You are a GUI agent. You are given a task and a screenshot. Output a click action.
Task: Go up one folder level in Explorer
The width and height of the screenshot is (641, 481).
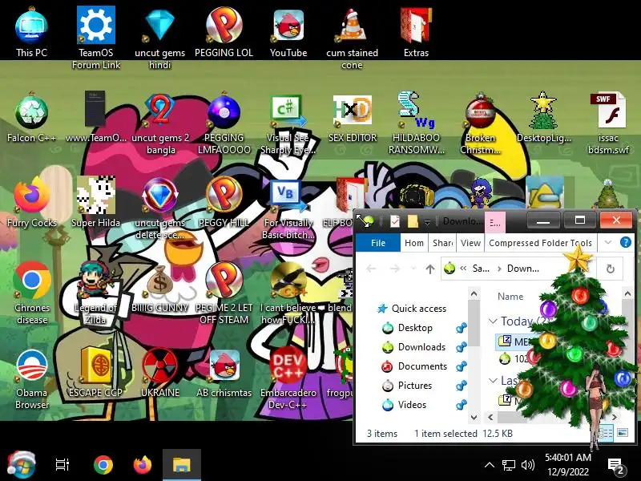(x=429, y=269)
